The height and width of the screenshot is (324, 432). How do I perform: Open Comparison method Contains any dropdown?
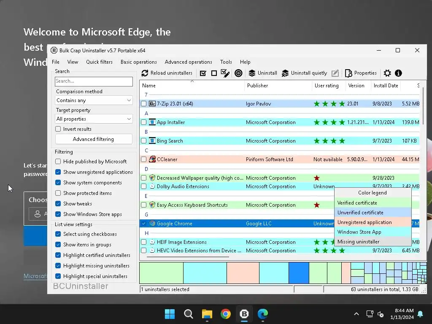click(x=94, y=100)
